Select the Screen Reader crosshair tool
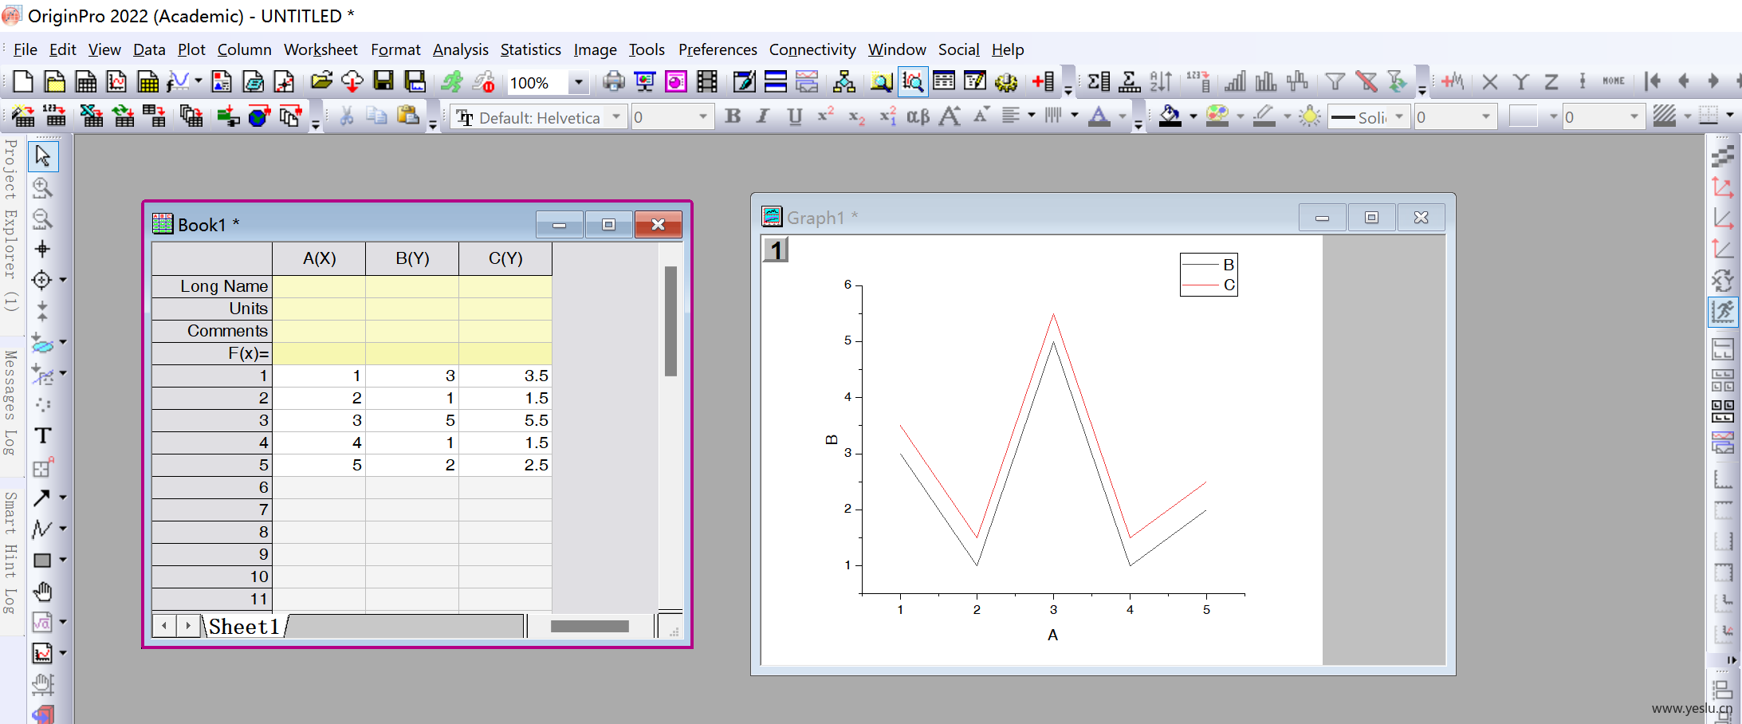This screenshot has width=1742, height=724. point(42,249)
